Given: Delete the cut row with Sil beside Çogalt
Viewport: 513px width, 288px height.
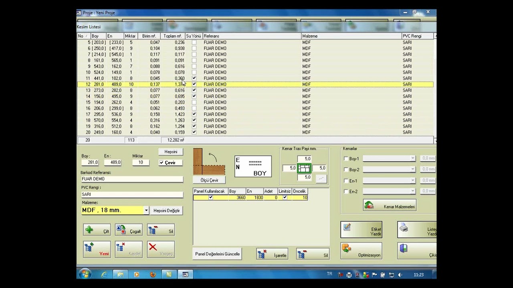Looking at the screenshot, I should 161,230.
